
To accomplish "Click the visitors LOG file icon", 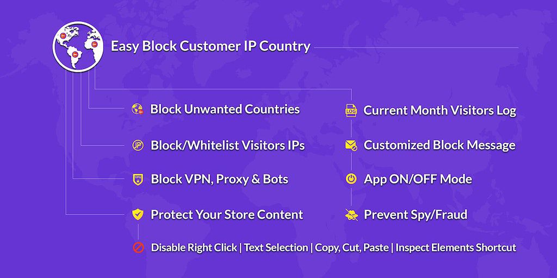I will (351, 111).
